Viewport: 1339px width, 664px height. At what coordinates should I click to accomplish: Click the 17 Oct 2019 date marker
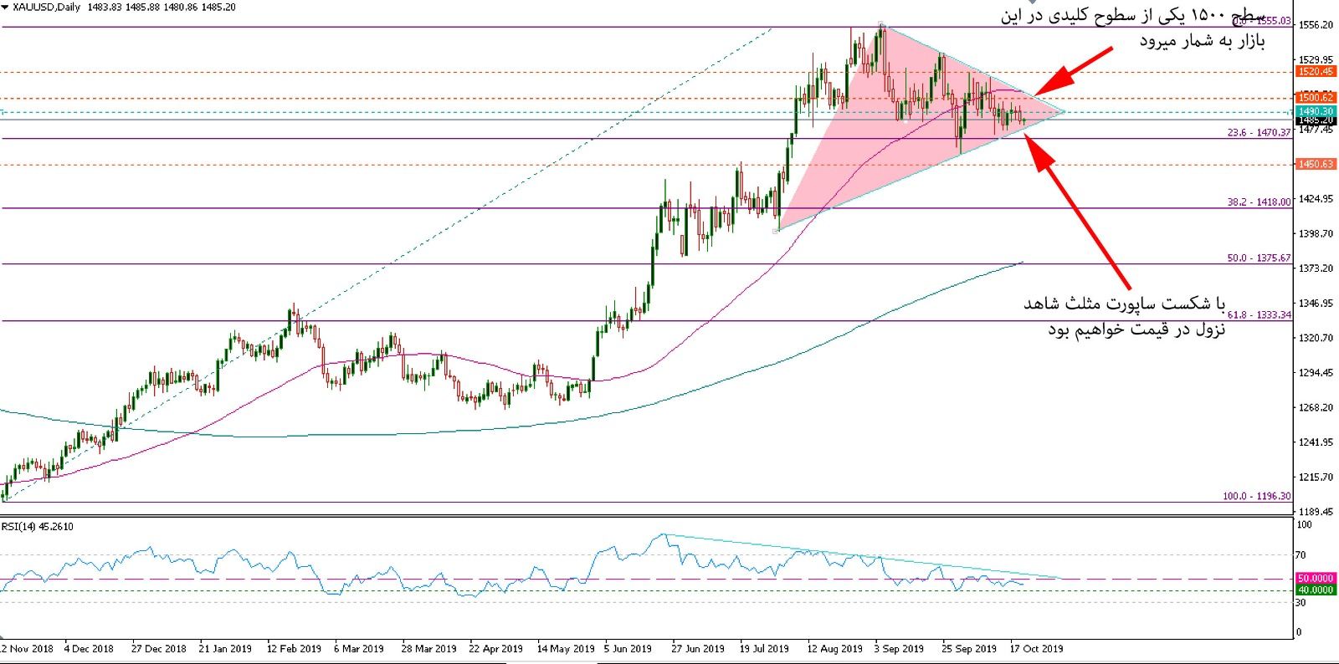(x=1036, y=648)
